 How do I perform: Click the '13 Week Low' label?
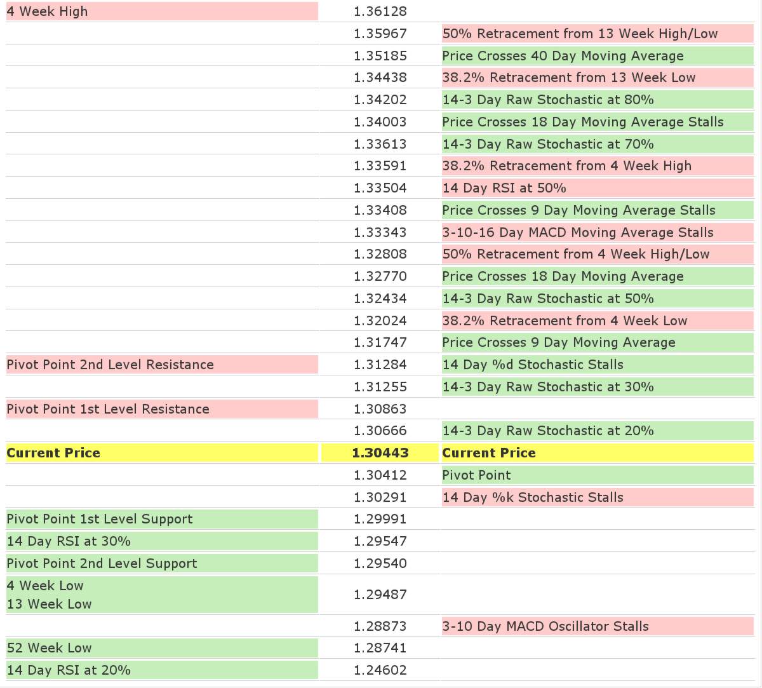[x=50, y=604]
